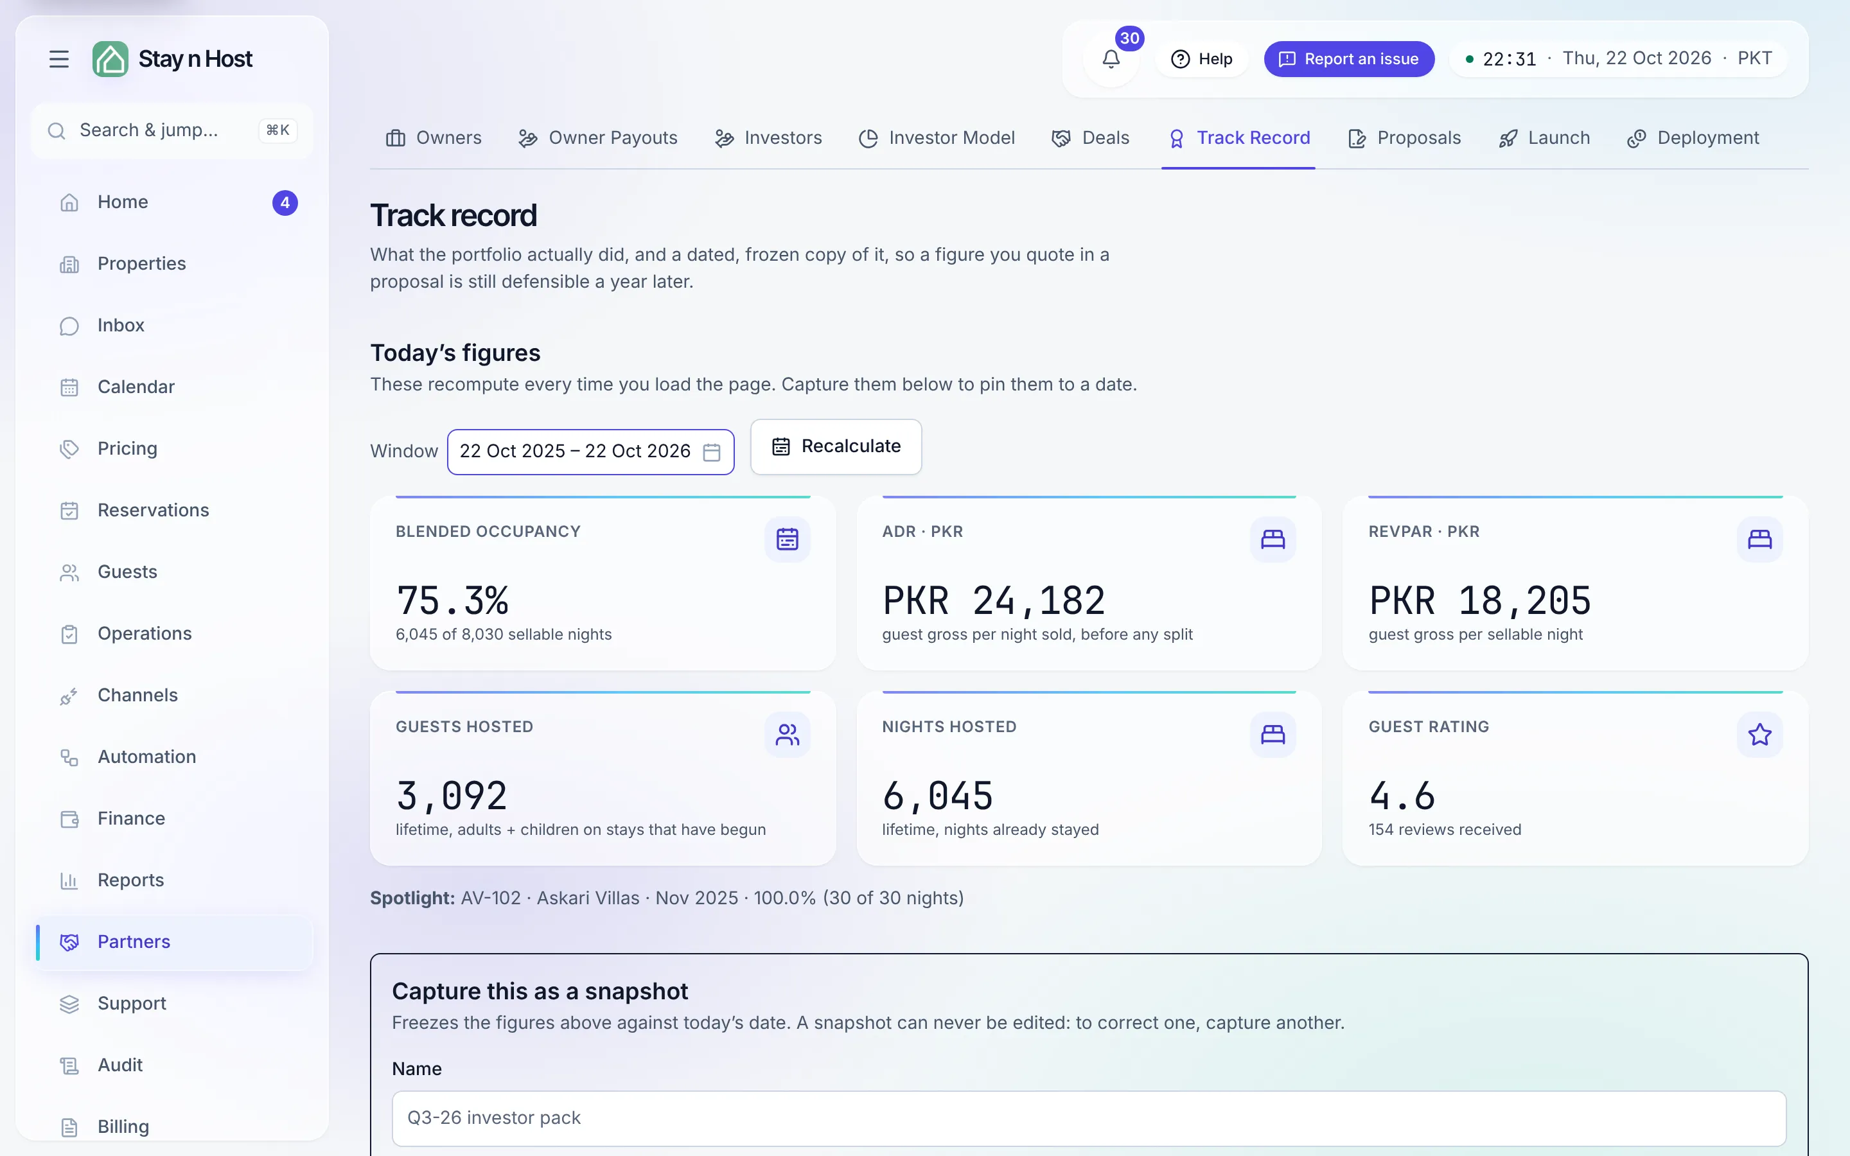Focus the Search & jump field
1850x1156 pixels.
(x=172, y=131)
